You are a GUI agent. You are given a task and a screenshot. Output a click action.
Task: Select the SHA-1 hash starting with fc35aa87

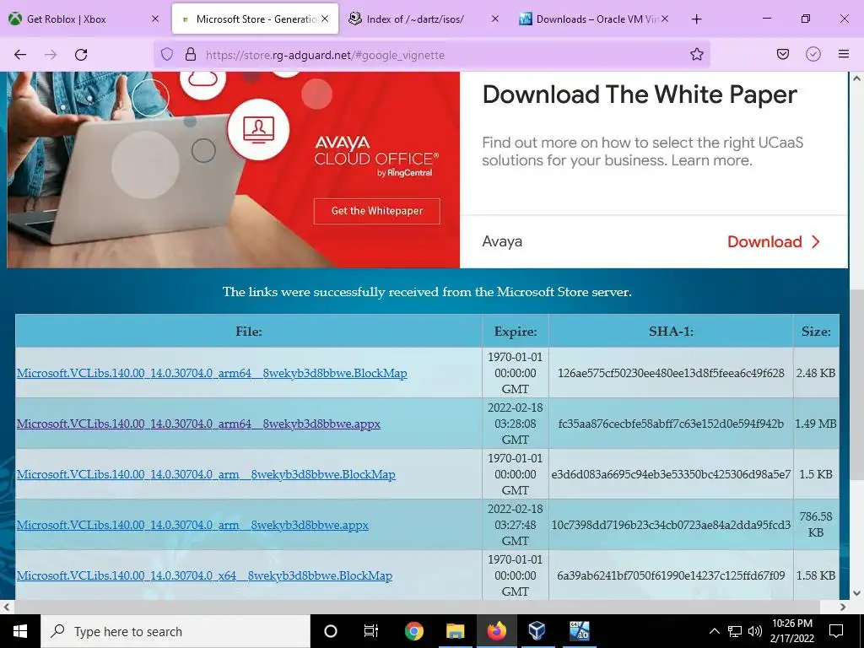point(671,424)
